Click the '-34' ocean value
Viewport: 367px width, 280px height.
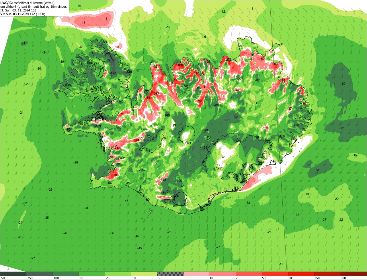[x=44, y=53]
